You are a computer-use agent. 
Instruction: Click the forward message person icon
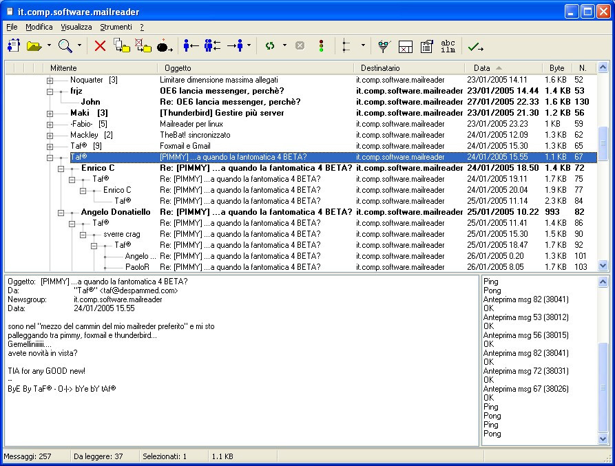(236, 46)
